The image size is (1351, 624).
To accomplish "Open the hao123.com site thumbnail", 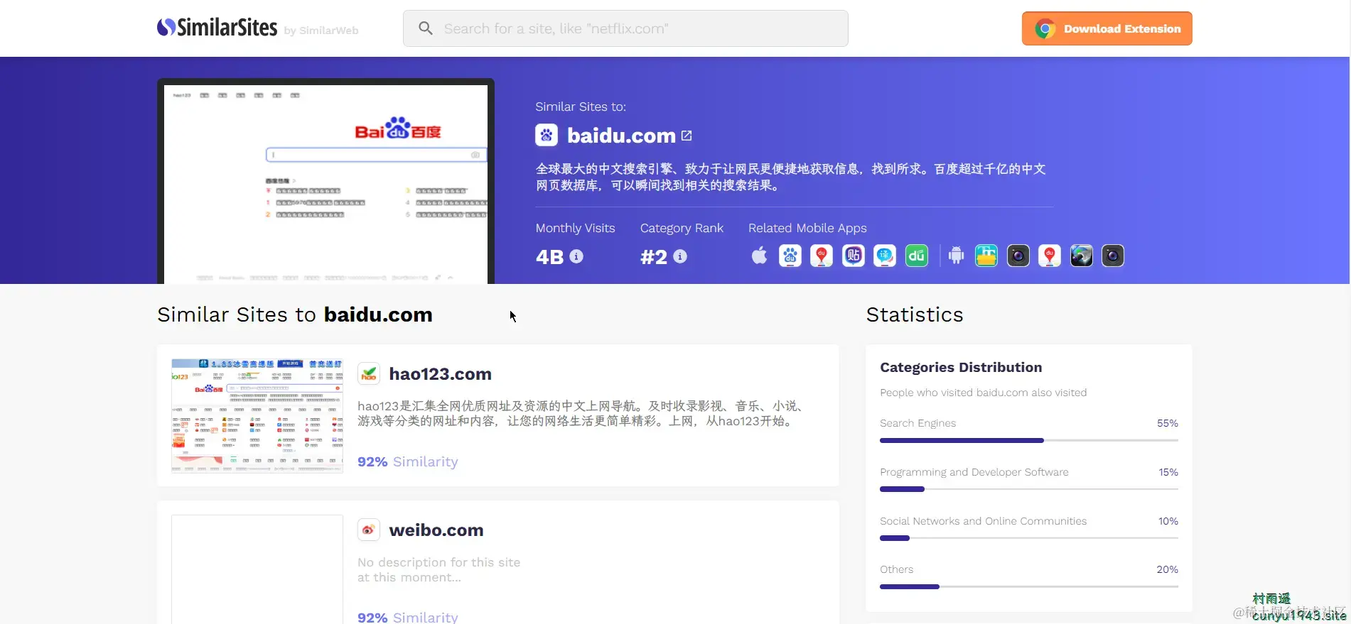I will 257,416.
